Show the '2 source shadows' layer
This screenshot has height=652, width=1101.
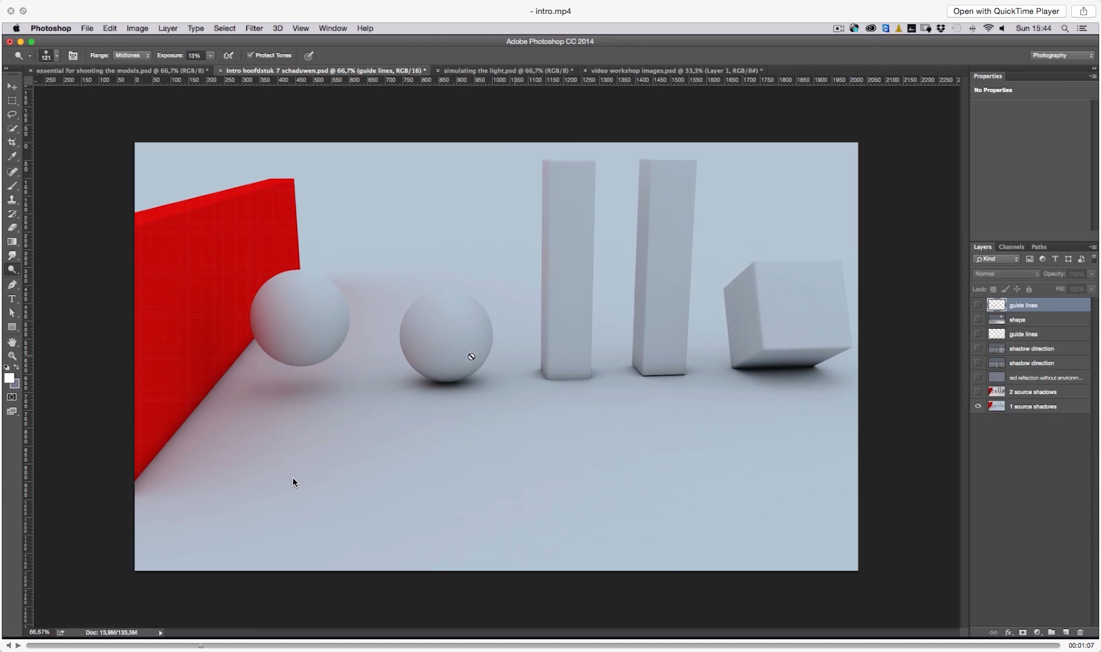[x=978, y=392]
